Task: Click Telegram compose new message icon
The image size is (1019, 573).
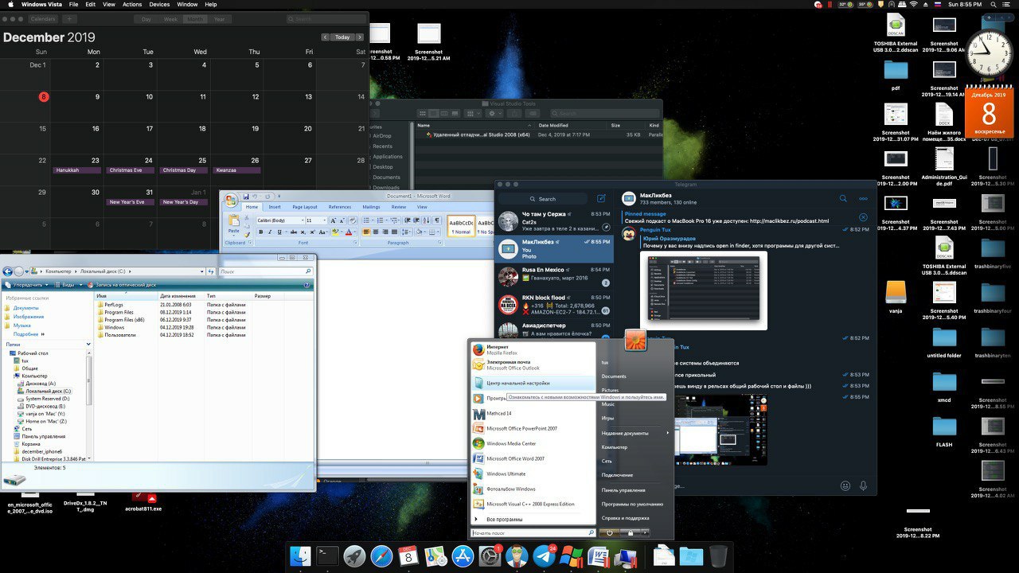Action: click(x=602, y=199)
